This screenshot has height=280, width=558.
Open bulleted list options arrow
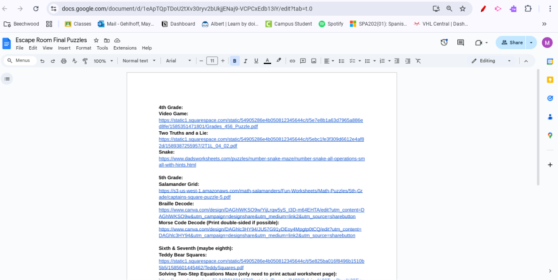point(374,61)
